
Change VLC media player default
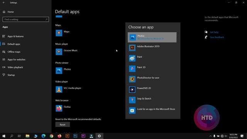(x=68, y=90)
